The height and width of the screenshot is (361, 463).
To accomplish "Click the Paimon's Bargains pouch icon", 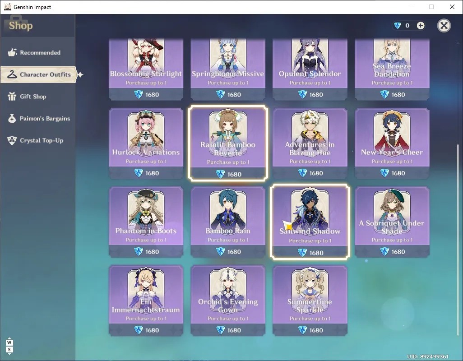I will pos(12,118).
